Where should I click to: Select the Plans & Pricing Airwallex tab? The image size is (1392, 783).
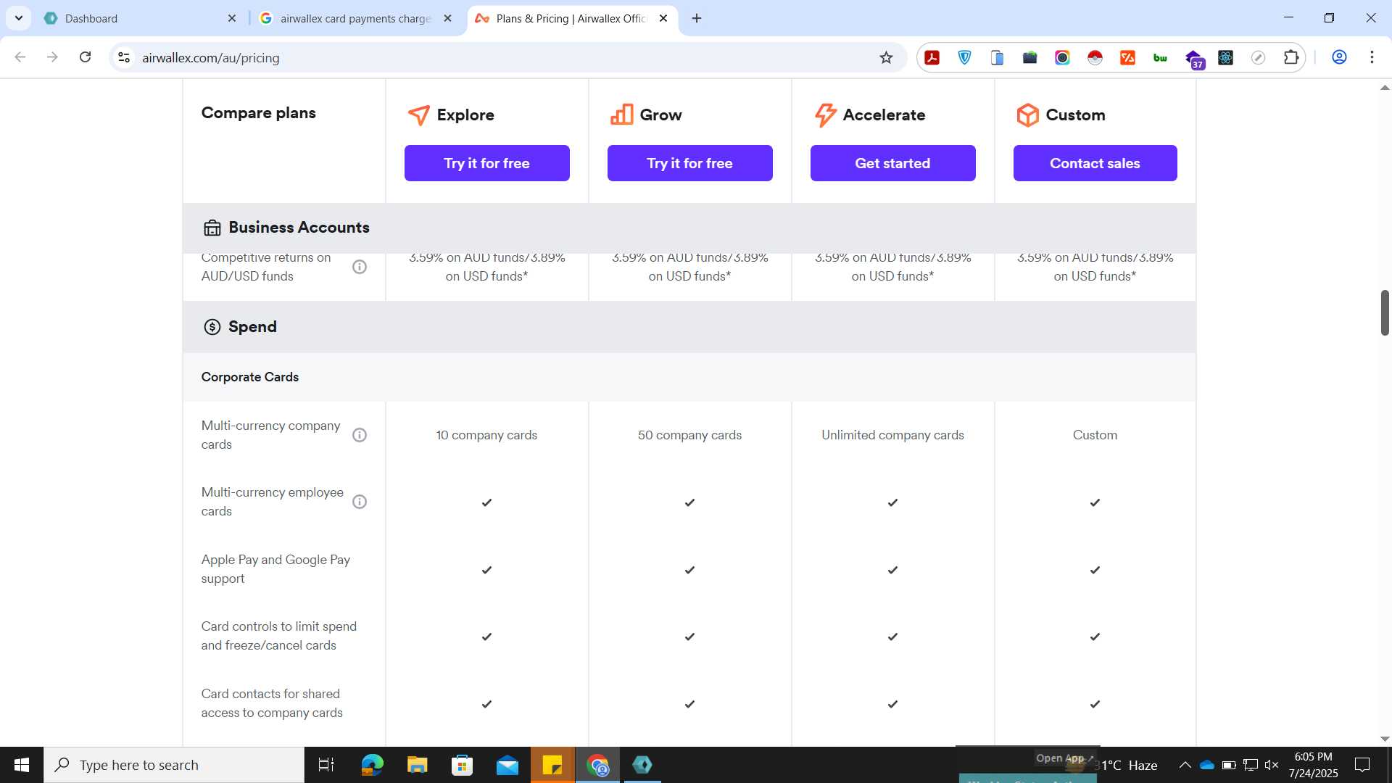pos(573,18)
